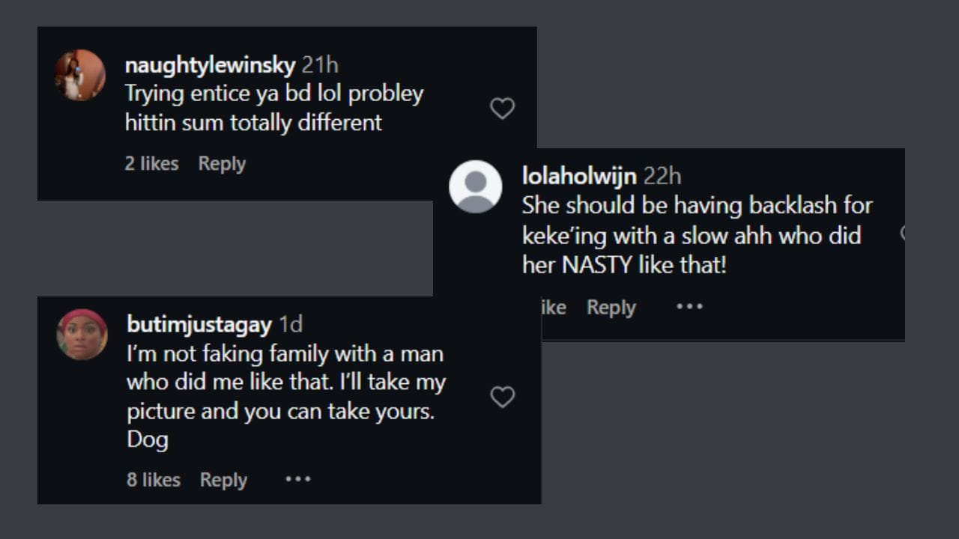View the 2 likes on naughtylewinsky's comment

coord(151,163)
